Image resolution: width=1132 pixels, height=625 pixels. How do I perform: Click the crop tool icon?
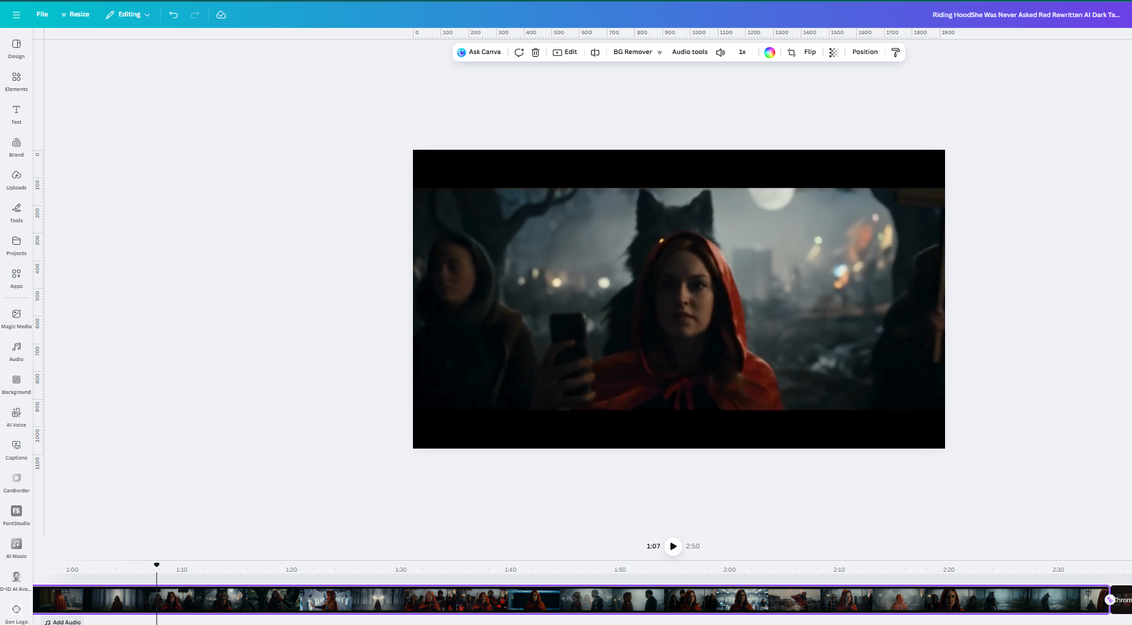pyautogui.click(x=792, y=53)
